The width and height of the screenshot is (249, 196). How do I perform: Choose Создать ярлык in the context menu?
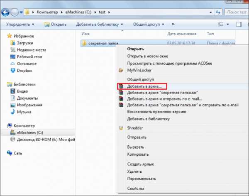pyautogui.click(x=141, y=164)
